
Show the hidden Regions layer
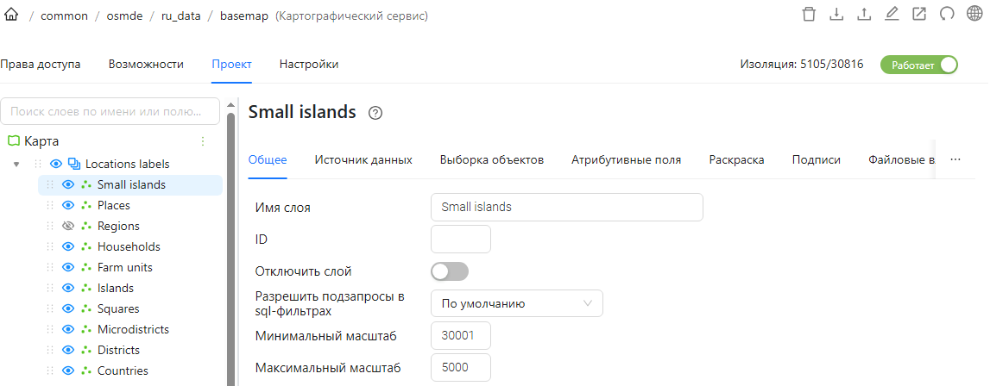pyautogui.click(x=68, y=226)
